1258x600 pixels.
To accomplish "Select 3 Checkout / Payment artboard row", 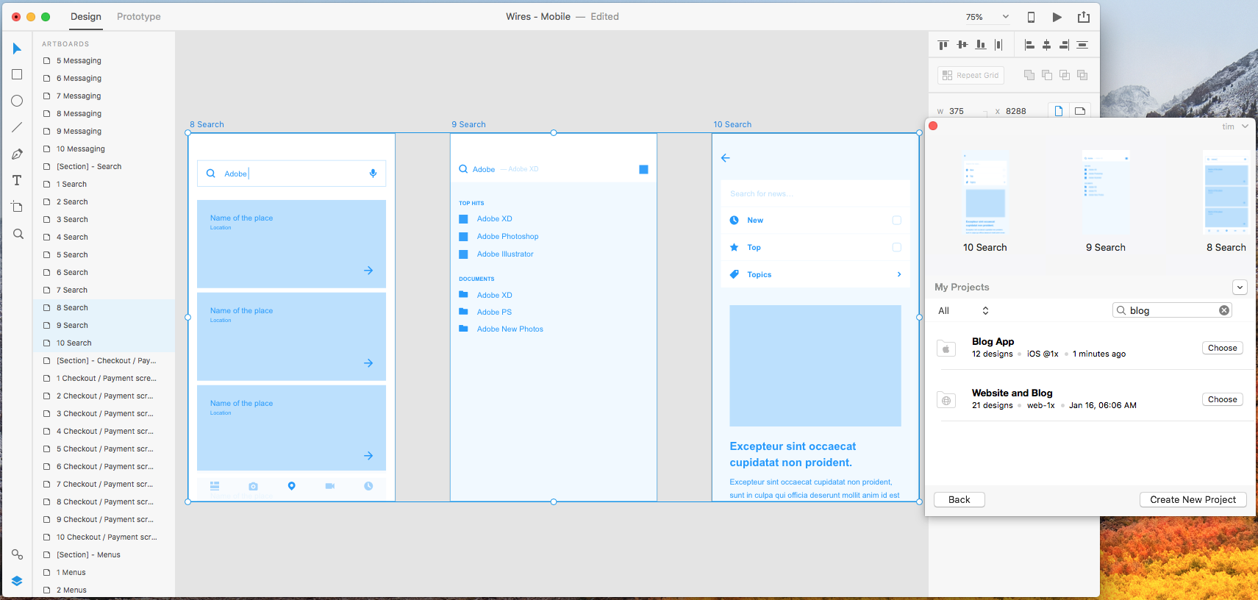I will [x=104, y=414].
